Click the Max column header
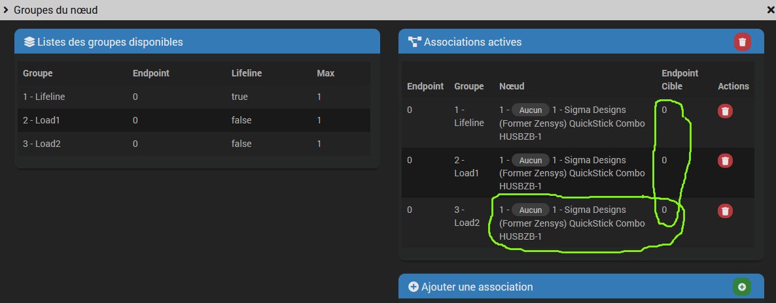Viewport: 776px width, 303px height. point(326,73)
